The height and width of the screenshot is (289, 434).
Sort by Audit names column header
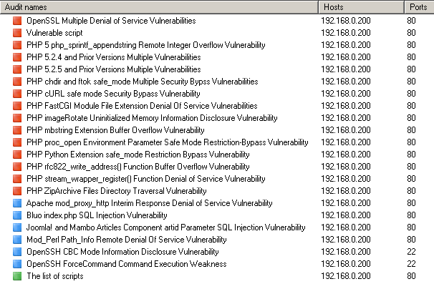tap(158, 7)
